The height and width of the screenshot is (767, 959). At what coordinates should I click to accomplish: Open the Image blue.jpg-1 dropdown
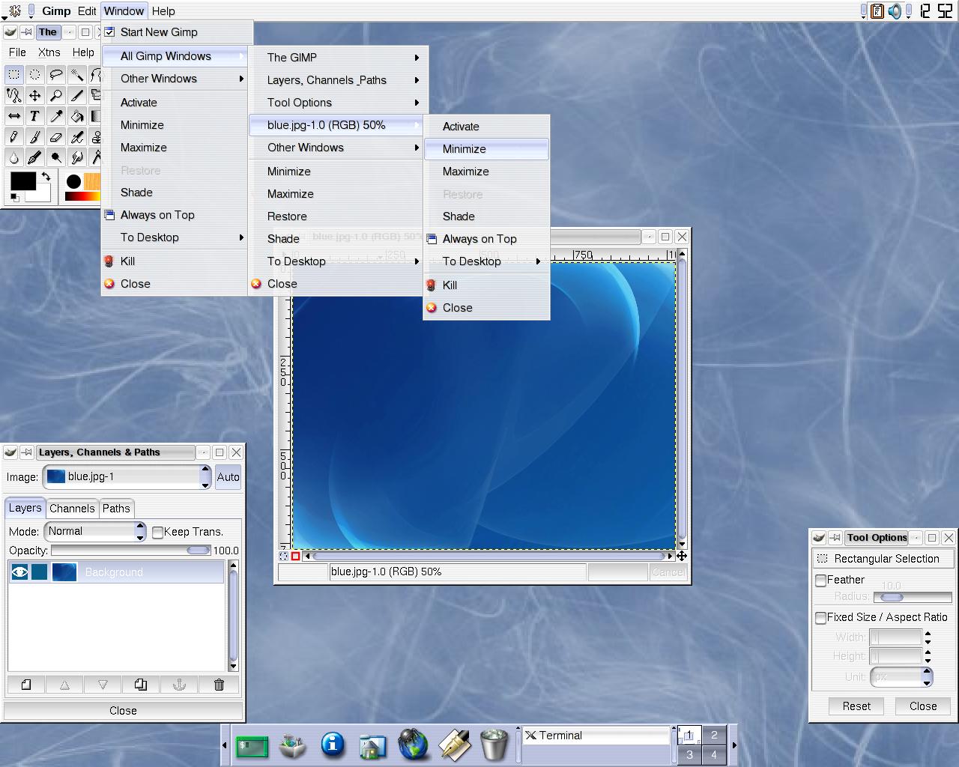[127, 477]
